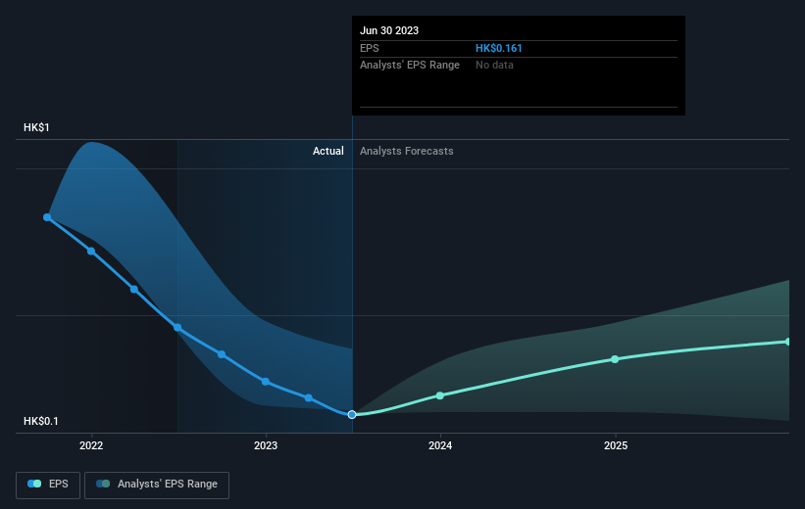The width and height of the screenshot is (805, 509).
Task: Select the EPS point between mid-2022 and 2023
Action: 222,354
